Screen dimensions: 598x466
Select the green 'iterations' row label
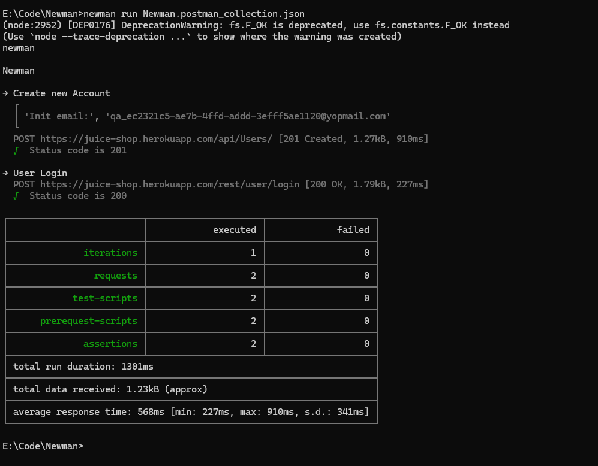110,253
